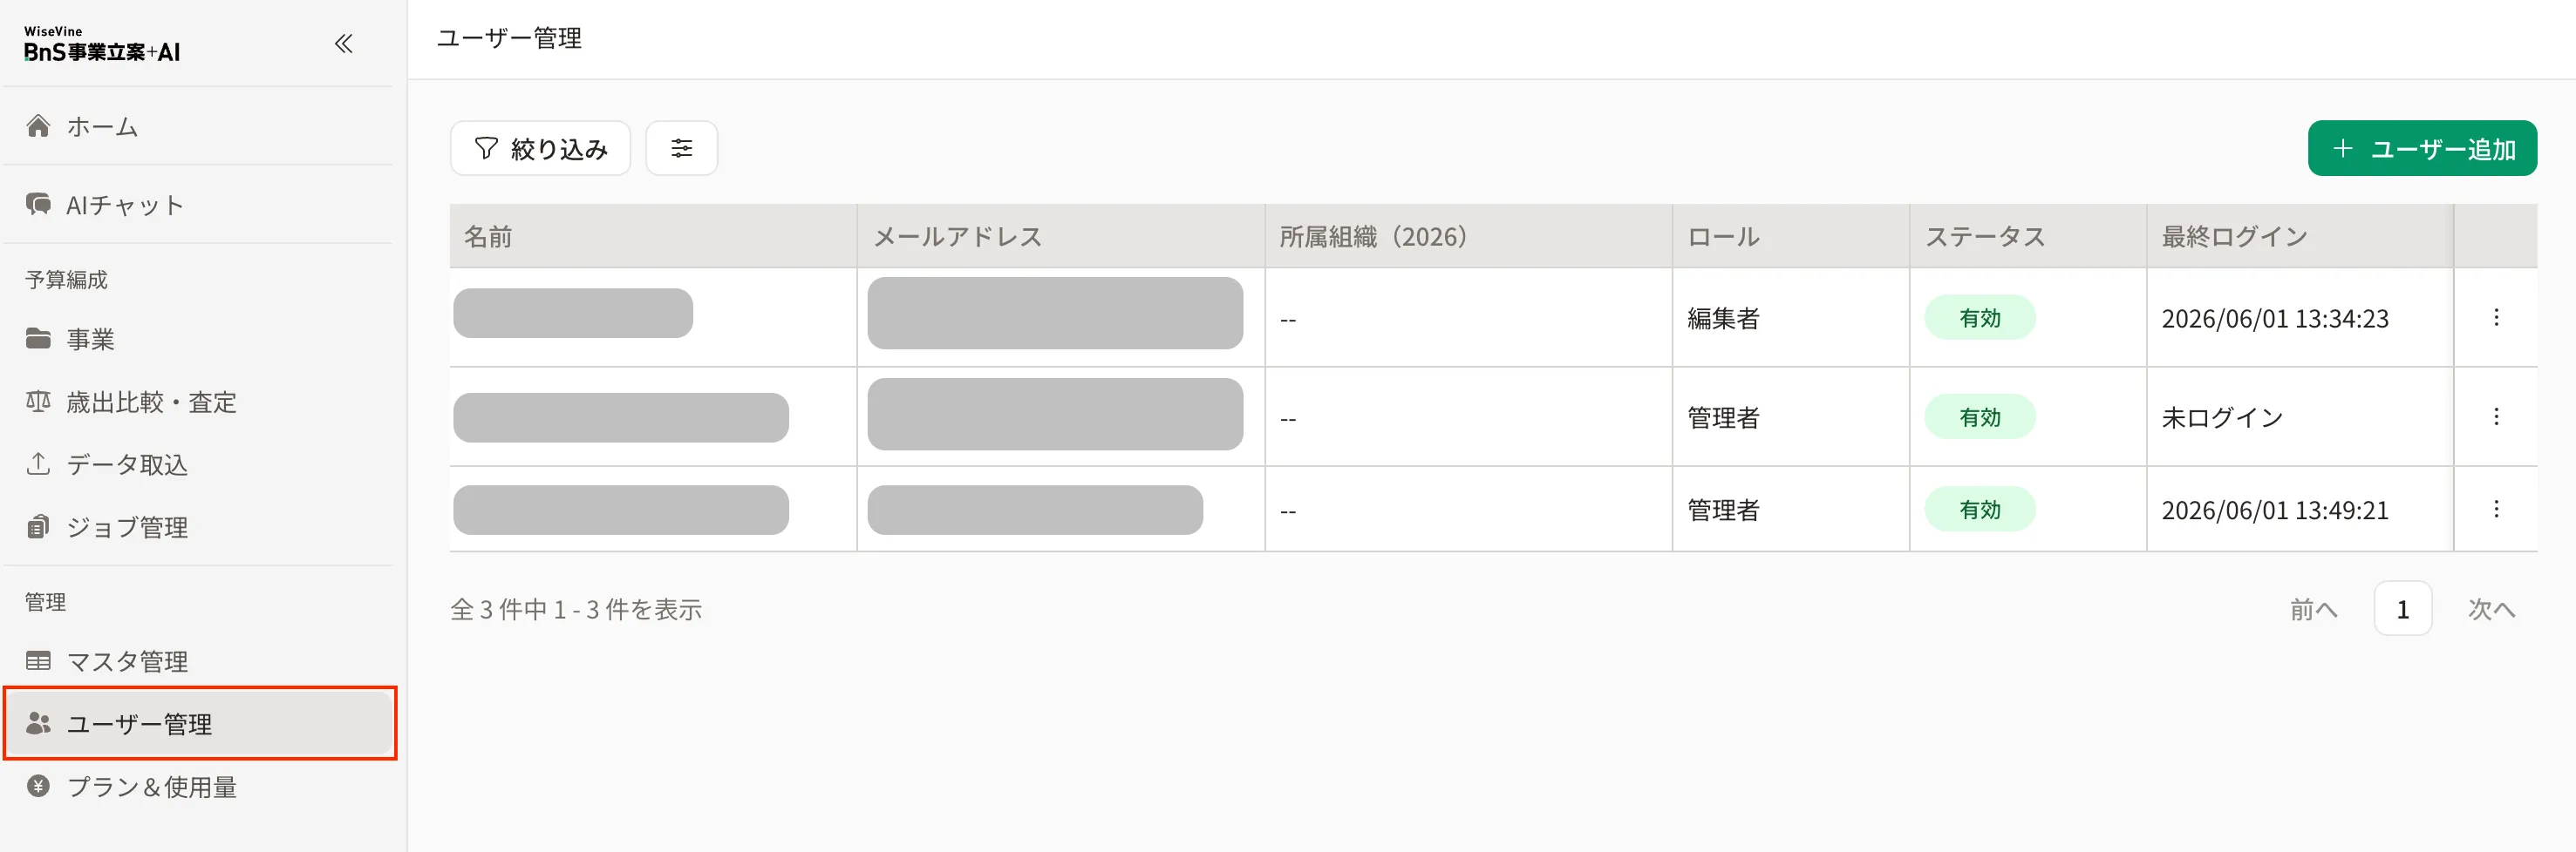Collapse the sidebar with double-chevron icon
Viewport: 2576px width, 852px height.
pyautogui.click(x=343, y=43)
